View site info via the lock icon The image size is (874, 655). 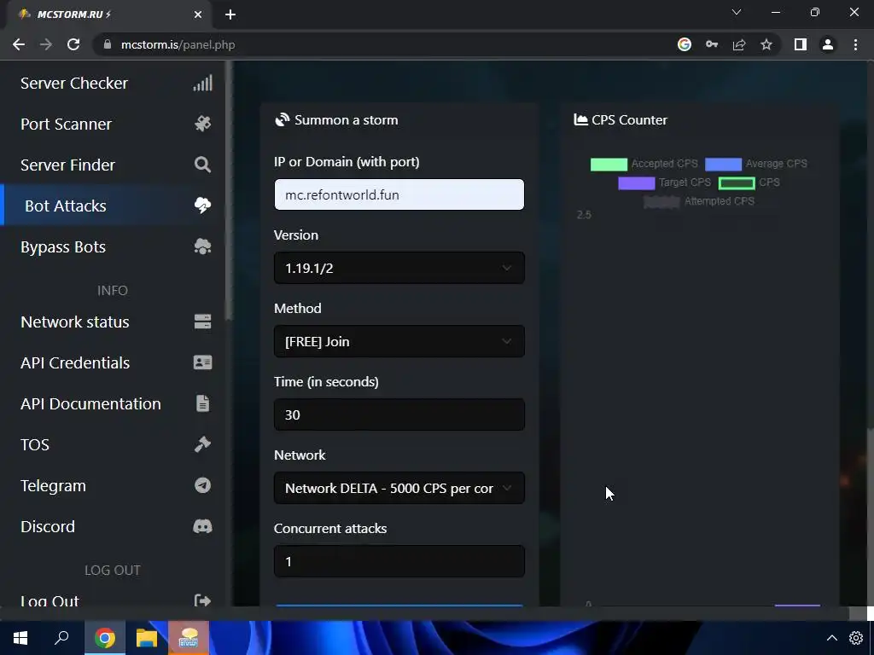point(108,44)
